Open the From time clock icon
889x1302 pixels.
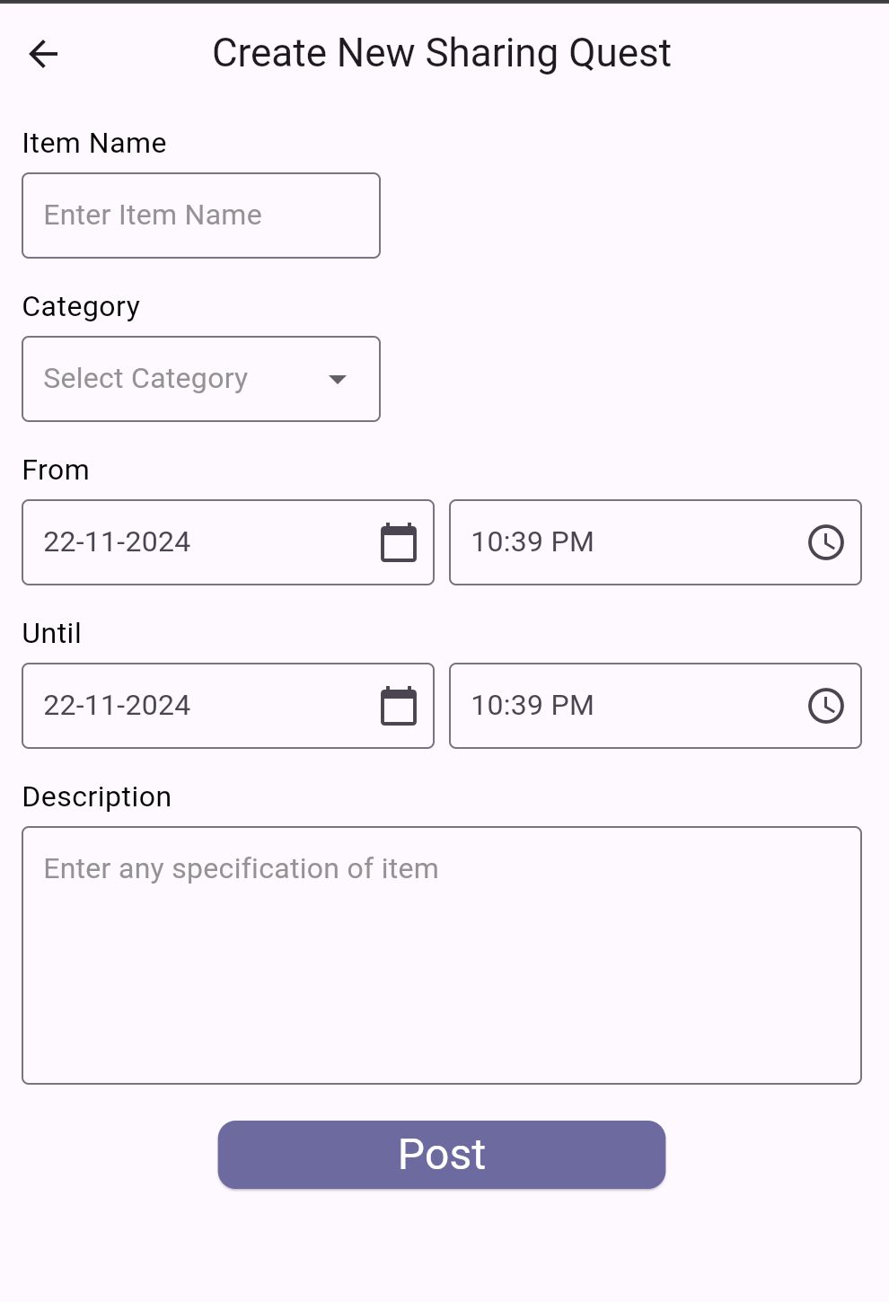(x=825, y=542)
